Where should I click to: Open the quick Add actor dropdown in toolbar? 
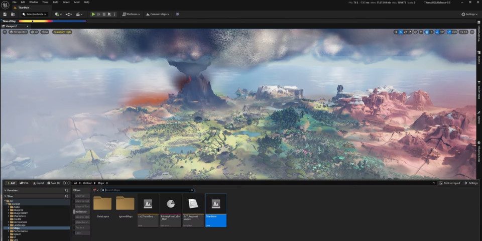(x=58, y=14)
